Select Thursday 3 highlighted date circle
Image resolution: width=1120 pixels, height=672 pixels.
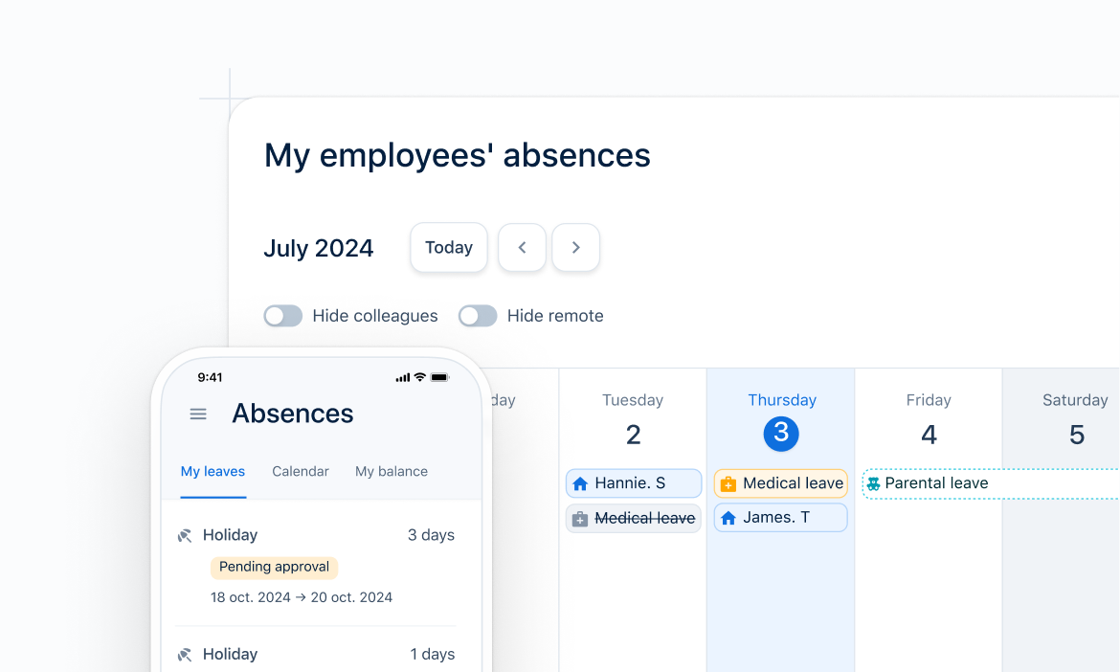(781, 434)
